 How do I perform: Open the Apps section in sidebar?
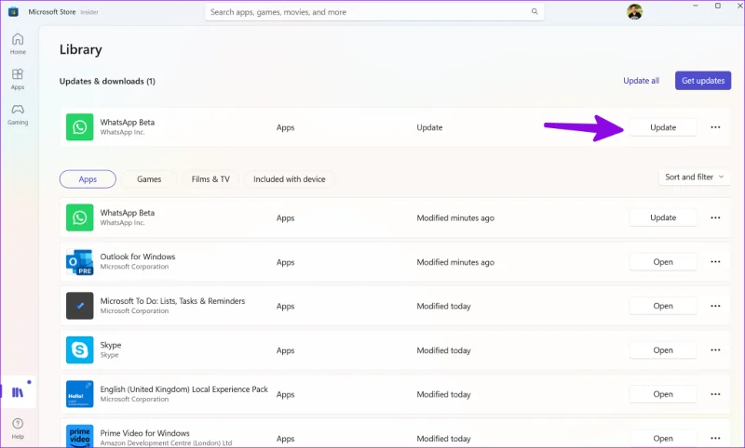(18, 79)
